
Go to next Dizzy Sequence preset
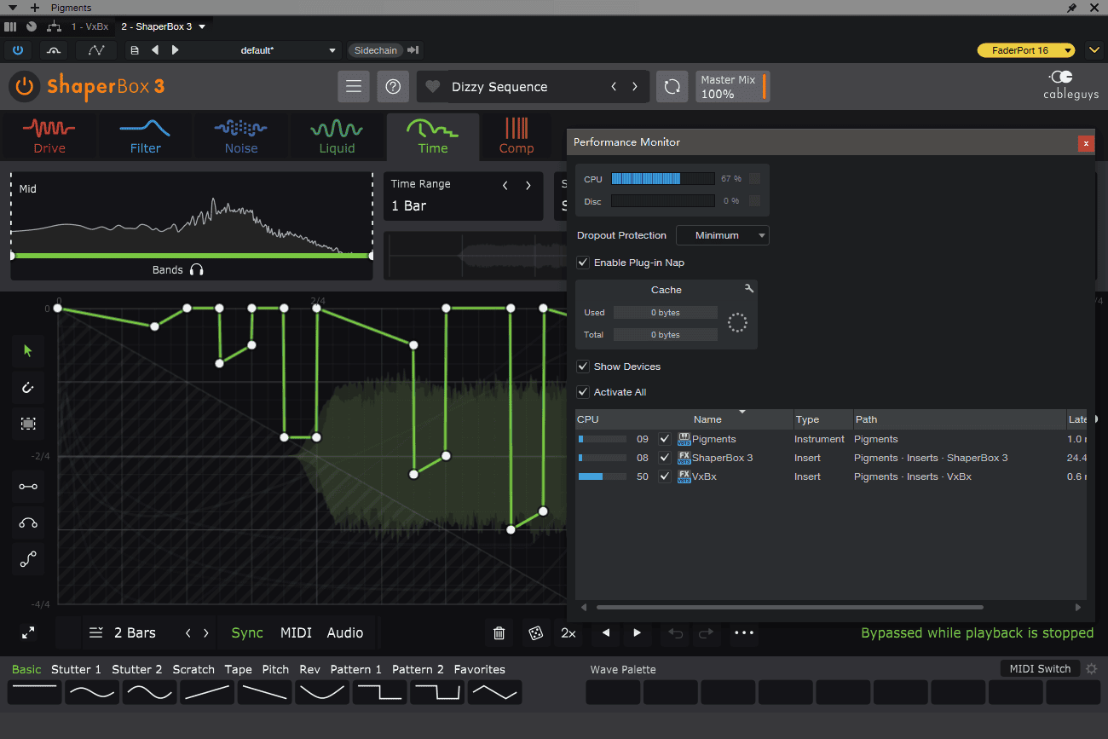point(635,86)
